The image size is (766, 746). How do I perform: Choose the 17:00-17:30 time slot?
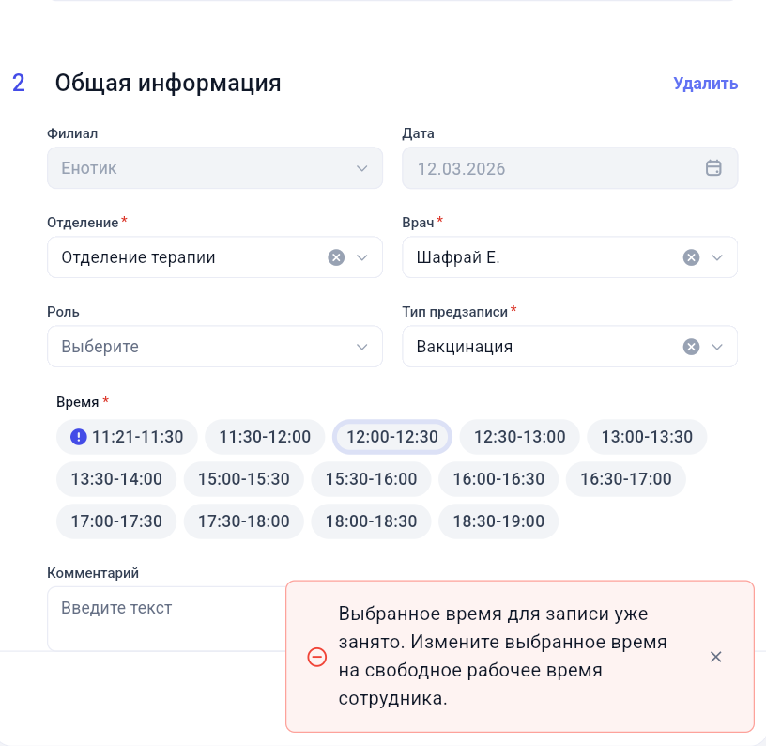[116, 521]
